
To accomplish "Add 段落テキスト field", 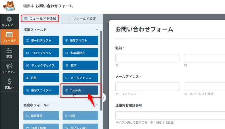I will 80,40.
